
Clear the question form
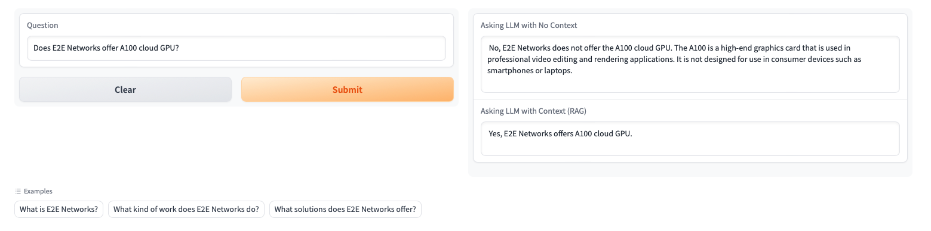point(125,89)
